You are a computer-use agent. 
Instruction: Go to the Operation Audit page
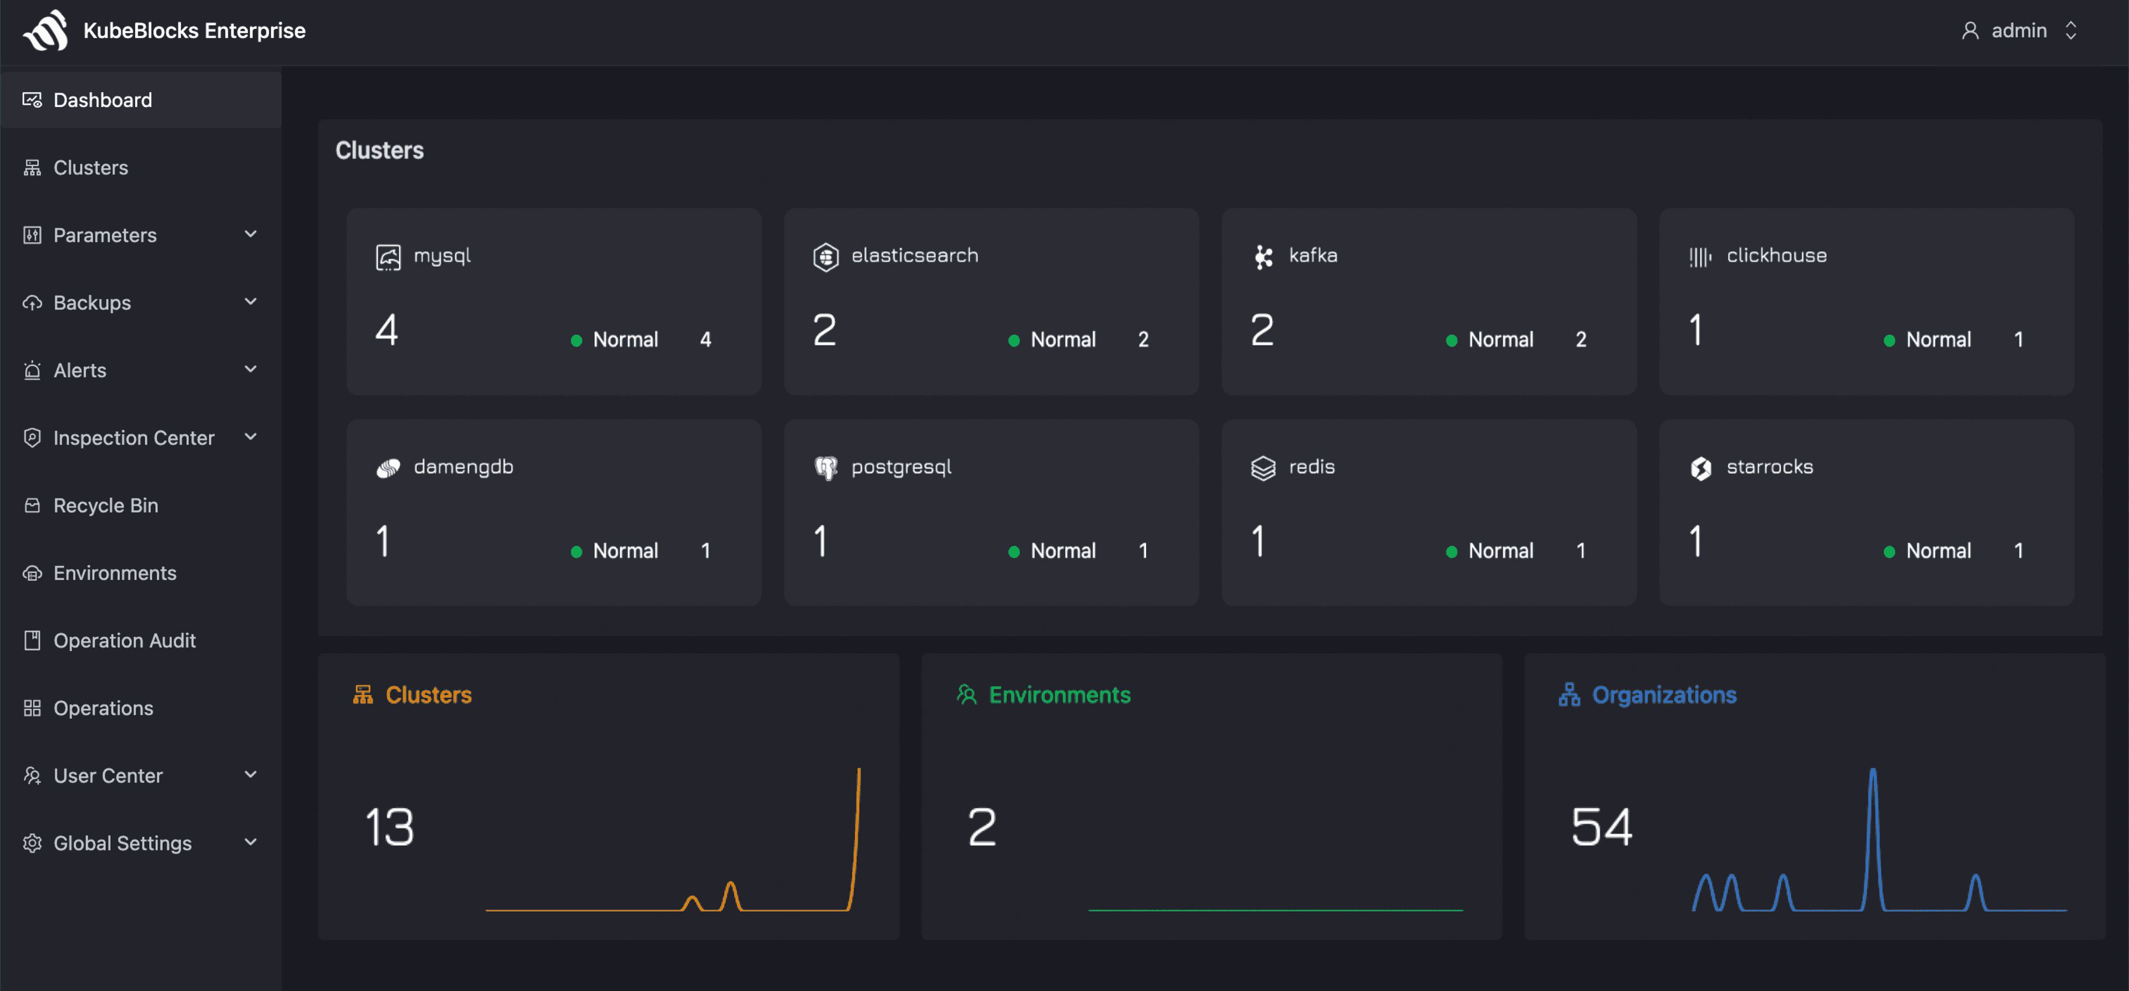tap(124, 641)
